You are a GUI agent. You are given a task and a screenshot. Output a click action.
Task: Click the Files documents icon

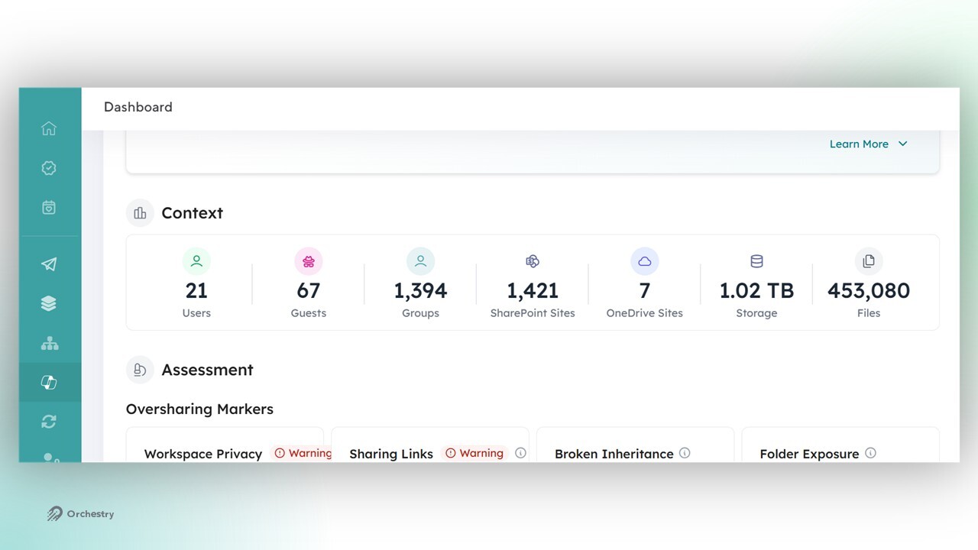tap(869, 261)
